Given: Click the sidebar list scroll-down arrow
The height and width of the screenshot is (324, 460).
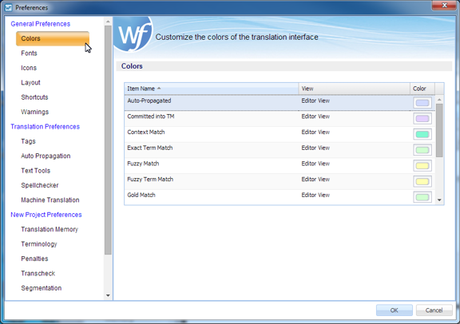Looking at the screenshot, I should click(108, 295).
